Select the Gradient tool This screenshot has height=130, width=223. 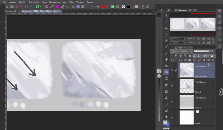pyautogui.click(x=166, y=92)
